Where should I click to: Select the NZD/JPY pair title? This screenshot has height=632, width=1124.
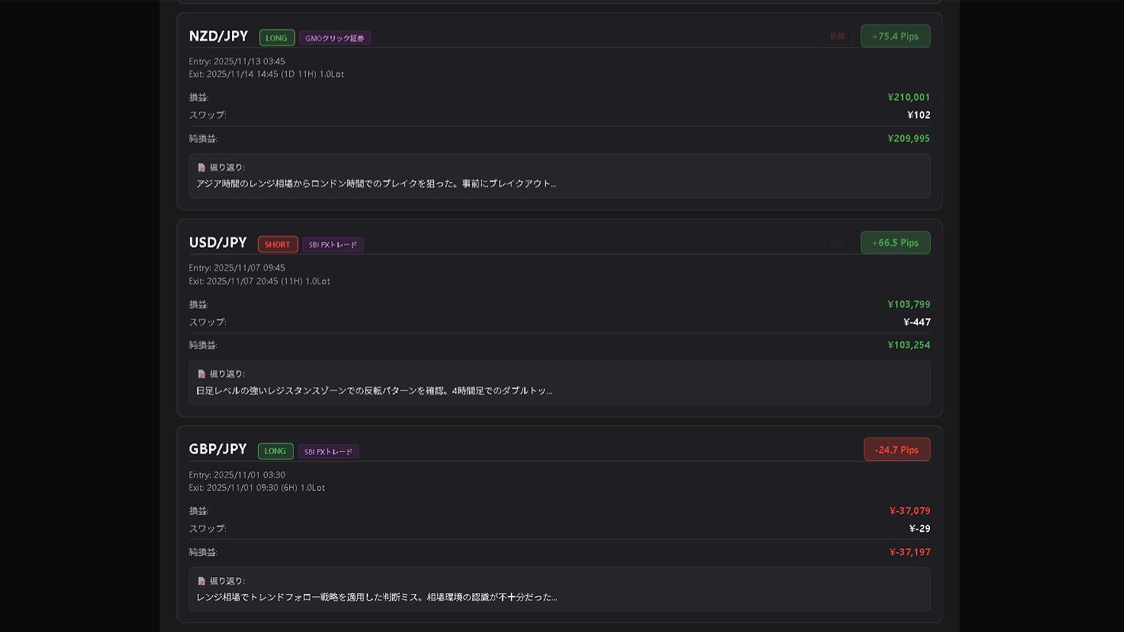tap(217, 36)
